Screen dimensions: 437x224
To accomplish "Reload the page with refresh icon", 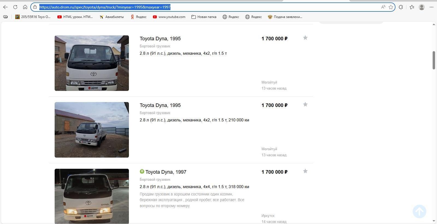I will pos(15,7).
